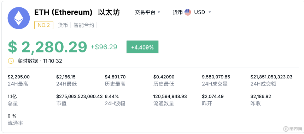
Task: Click the 货币 tag link
Action: (63, 25)
